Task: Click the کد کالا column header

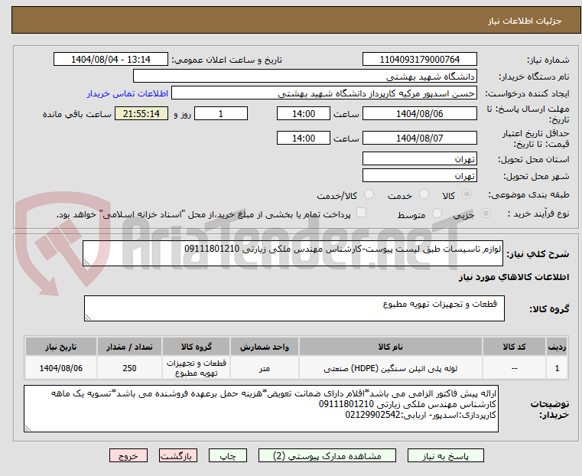Action: 514,347
